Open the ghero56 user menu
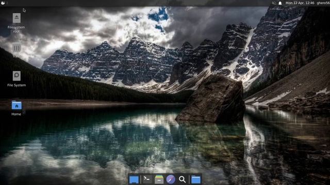The width and height of the screenshot is (330, 185). 323,3
